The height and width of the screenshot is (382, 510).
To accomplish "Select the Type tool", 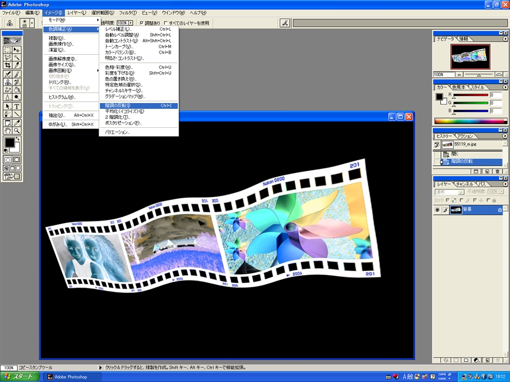I will tap(16, 106).
